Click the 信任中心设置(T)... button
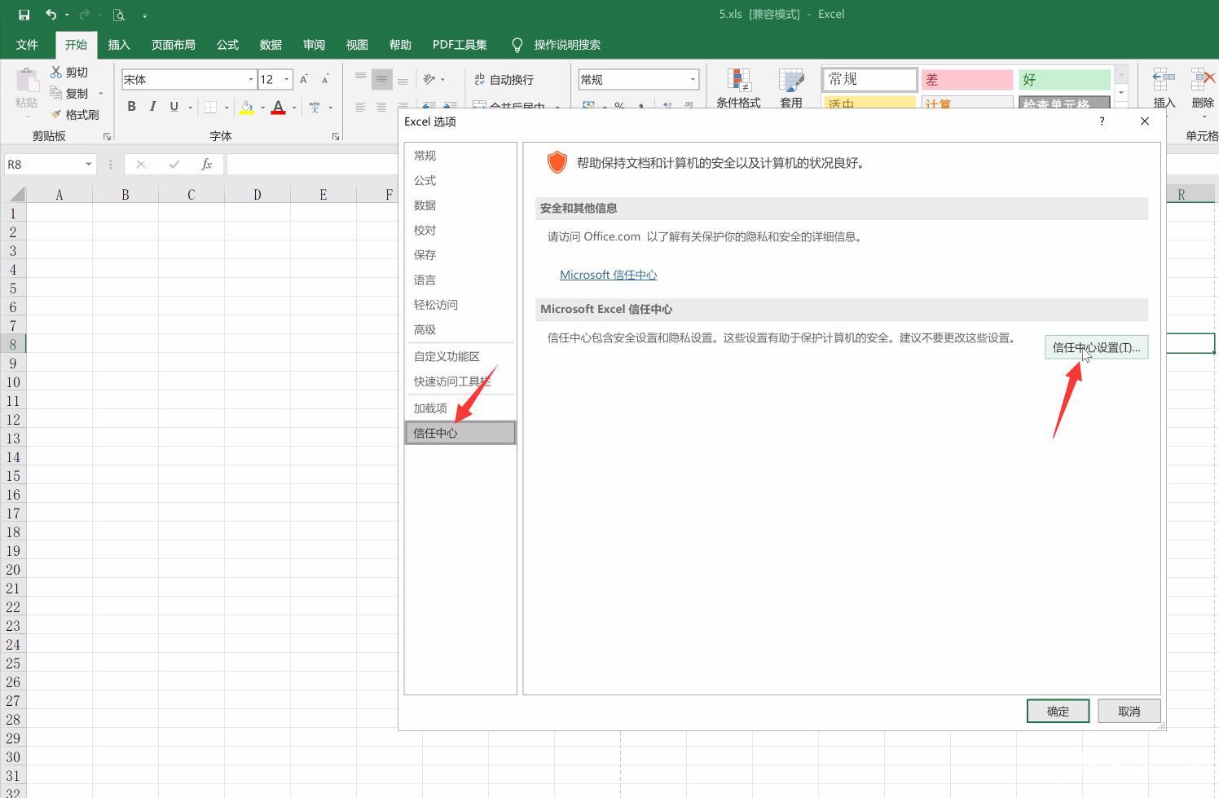 [1096, 347]
